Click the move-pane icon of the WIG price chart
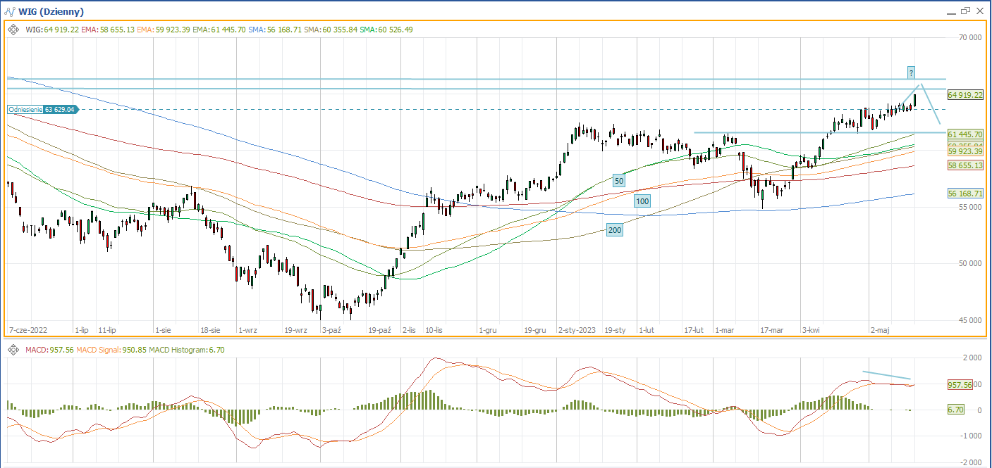Viewport: 992px width, 468px height. pos(13,30)
